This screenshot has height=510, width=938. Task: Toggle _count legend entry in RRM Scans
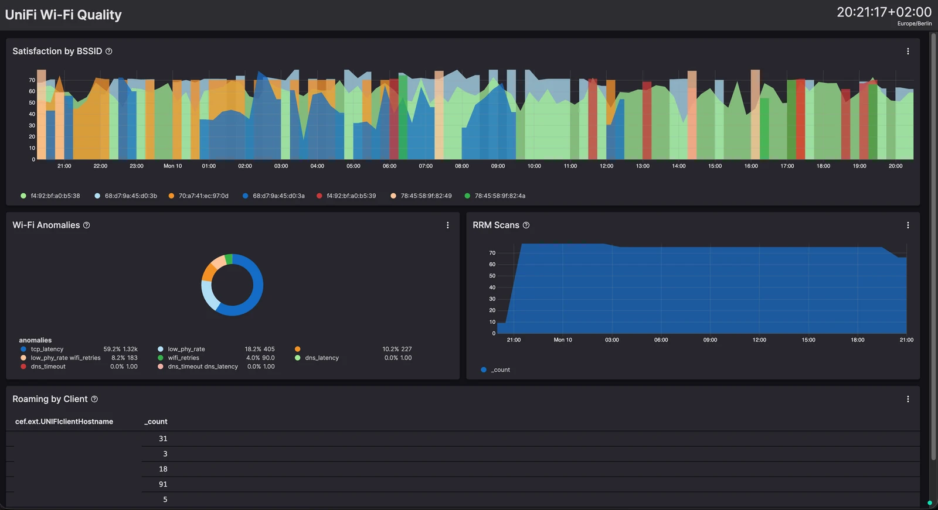pyautogui.click(x=495, y=370)
